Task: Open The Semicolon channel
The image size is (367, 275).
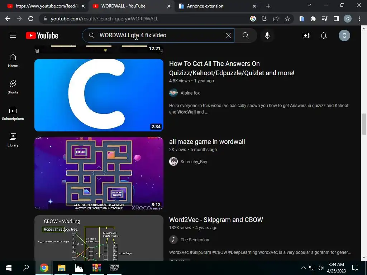Action: point(195,240)
